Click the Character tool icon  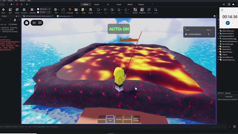70,10
